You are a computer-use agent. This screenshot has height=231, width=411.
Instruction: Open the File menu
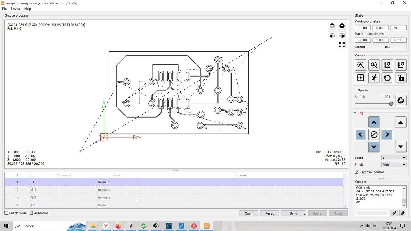[x=4, y=9]
